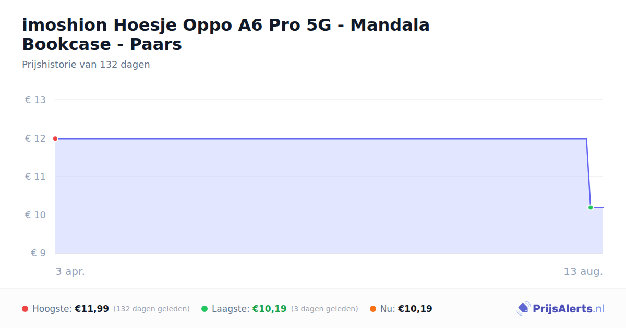Click the product title imoshion Hoesje heading
The image size is (626, 328).
coord(226,34)
